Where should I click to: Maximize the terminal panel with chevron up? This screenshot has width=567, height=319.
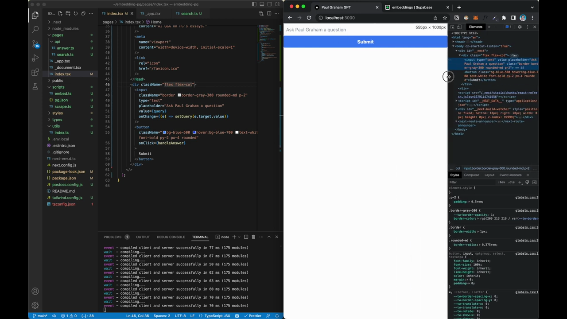coord(269,237)
